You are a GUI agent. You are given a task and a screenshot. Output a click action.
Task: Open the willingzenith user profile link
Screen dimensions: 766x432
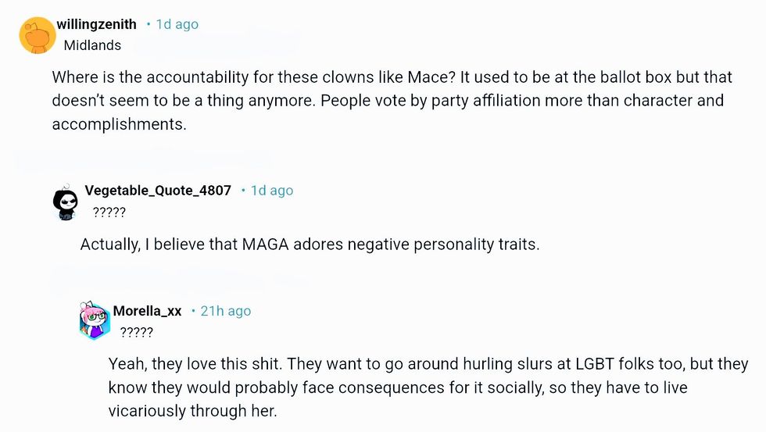[x=96, y=24]
